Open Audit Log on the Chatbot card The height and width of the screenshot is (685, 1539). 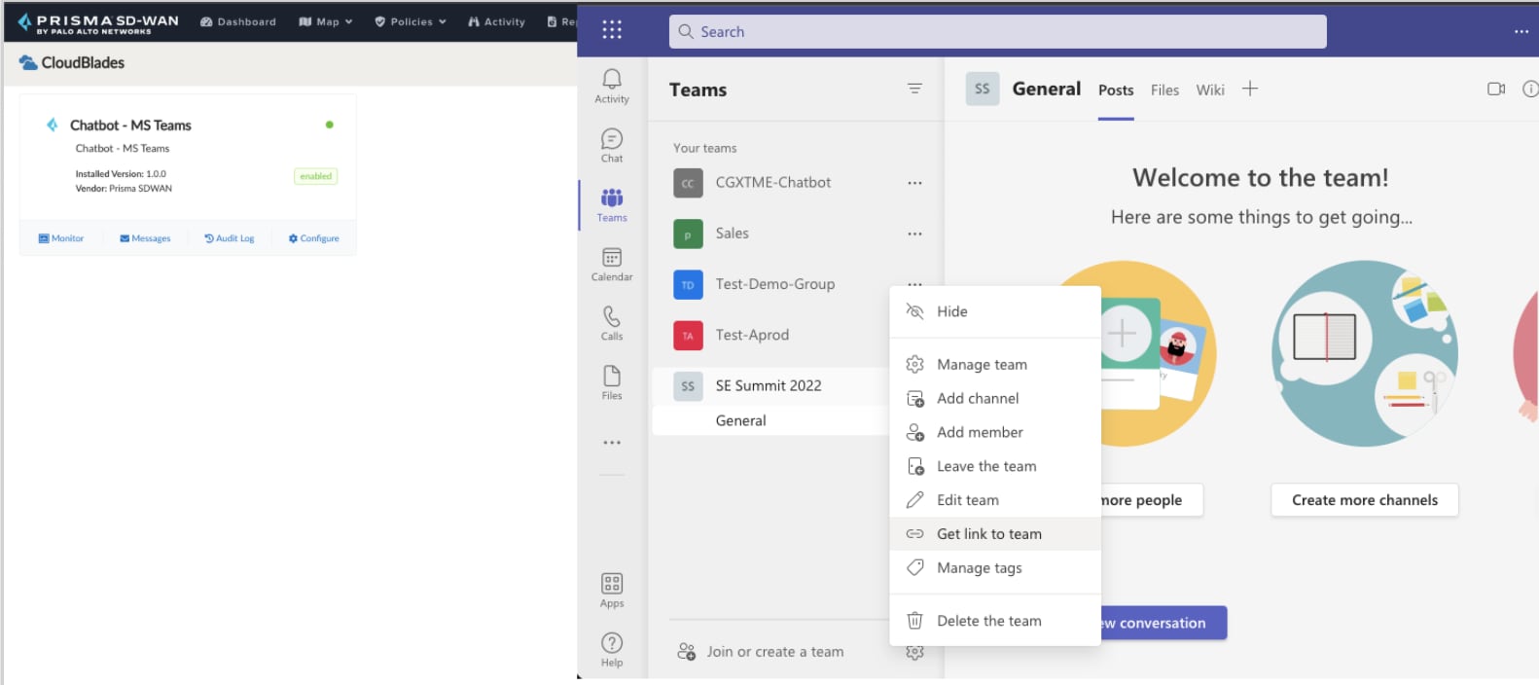[x=230, y=238]
